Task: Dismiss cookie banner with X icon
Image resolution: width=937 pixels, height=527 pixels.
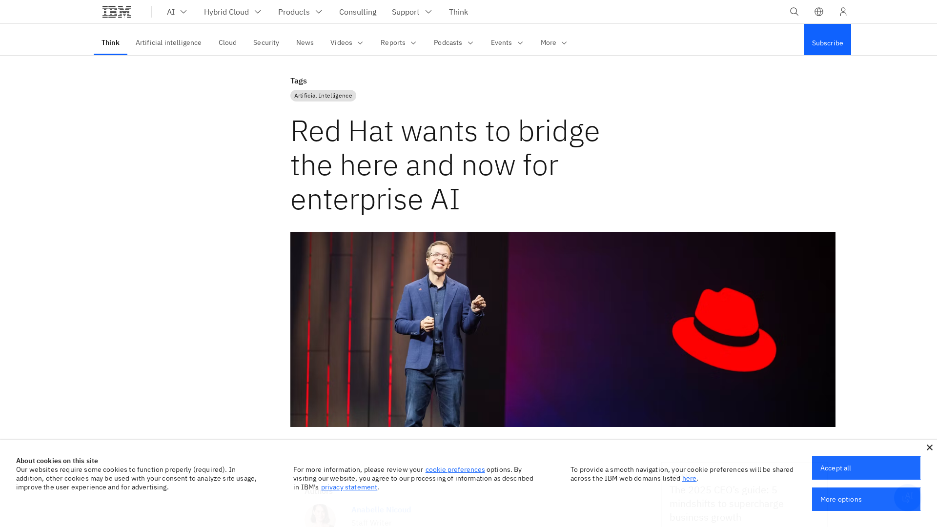Action: [x=929, y=447]
